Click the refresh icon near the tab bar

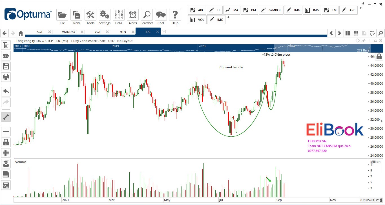(372, 33)
